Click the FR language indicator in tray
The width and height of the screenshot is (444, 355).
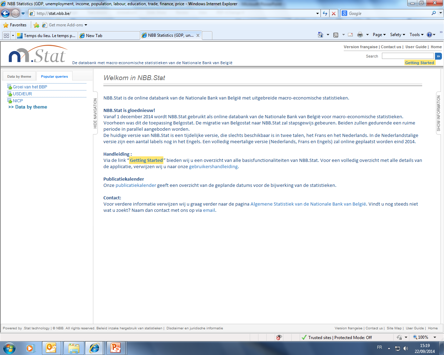click(x=379, y=347)
